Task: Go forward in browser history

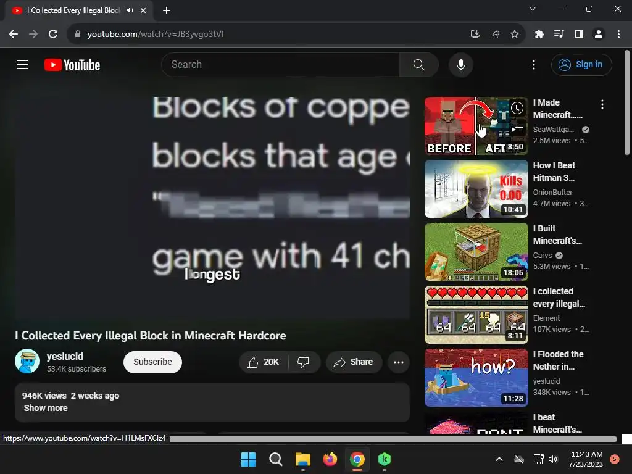Action: pyautogui.click(x=33, y=35)
